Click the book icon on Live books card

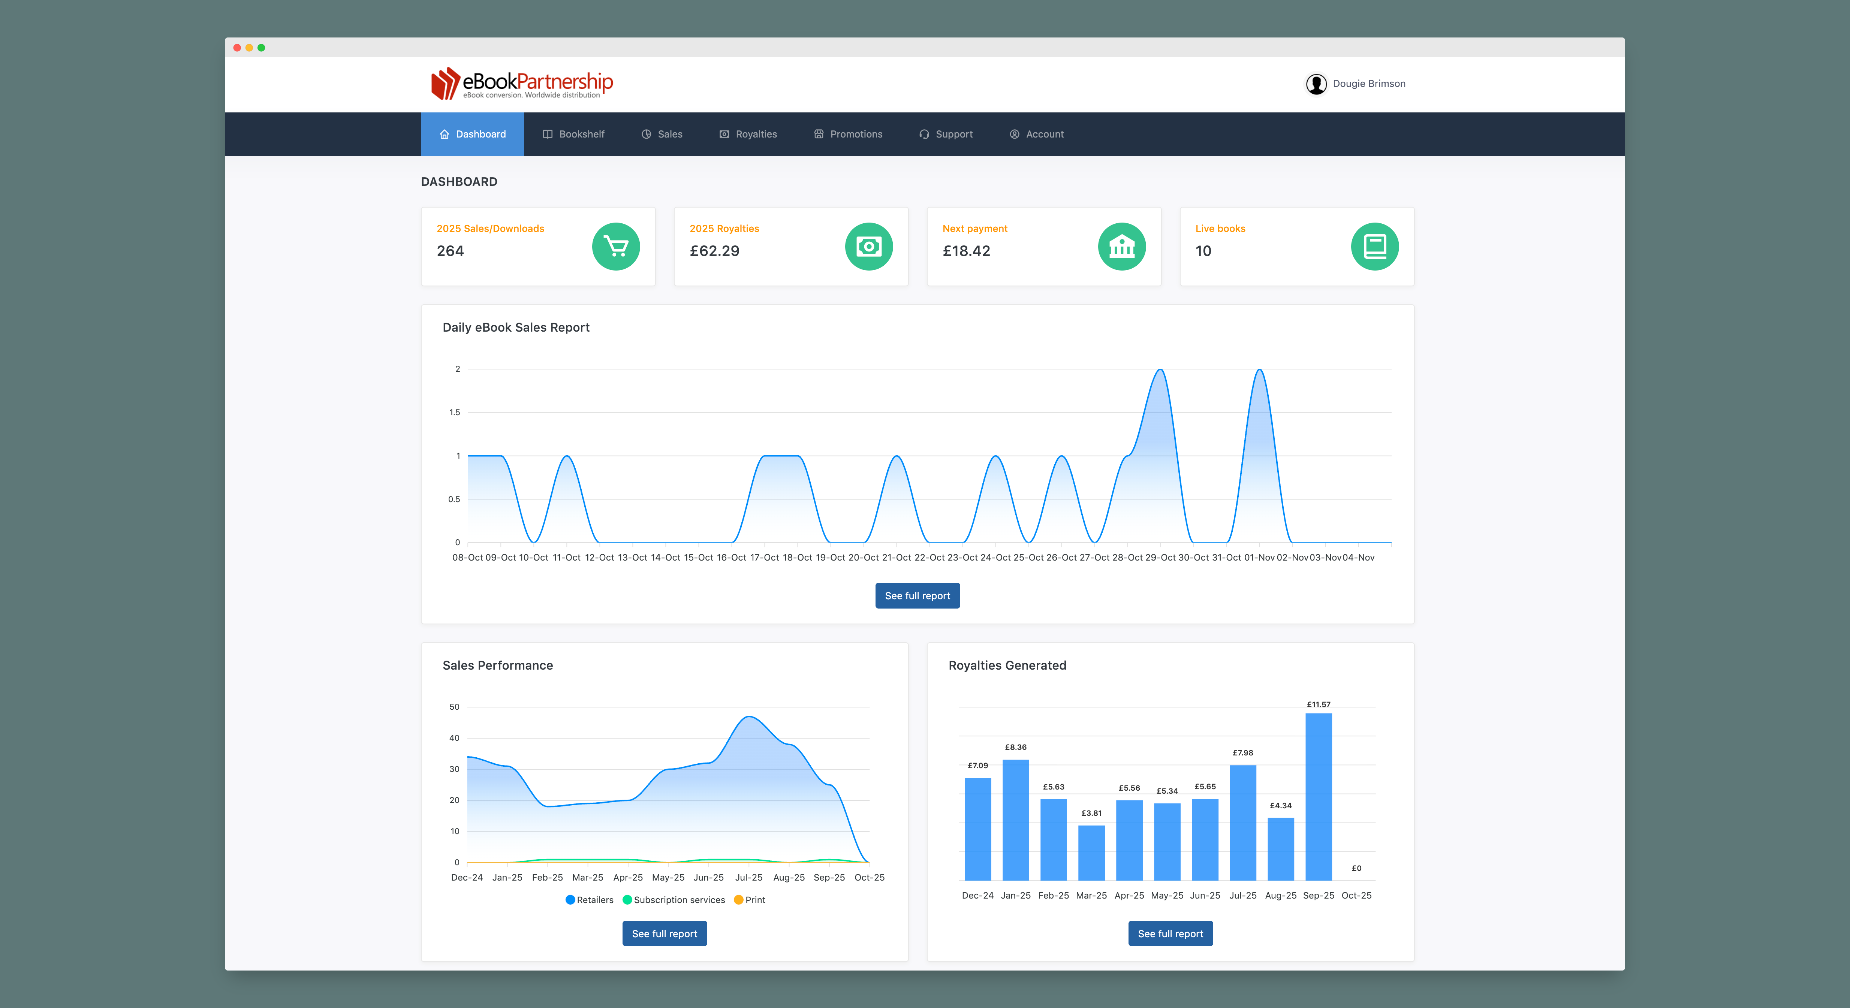pos(1375,246)
